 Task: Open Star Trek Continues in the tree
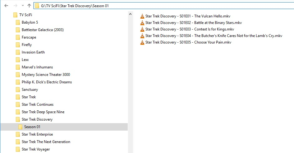click(38, 104)
